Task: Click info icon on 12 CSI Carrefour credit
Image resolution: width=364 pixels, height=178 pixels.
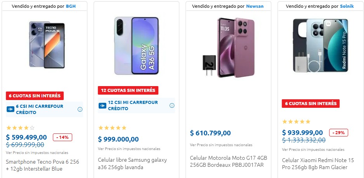Action: [x=172, y=105]
